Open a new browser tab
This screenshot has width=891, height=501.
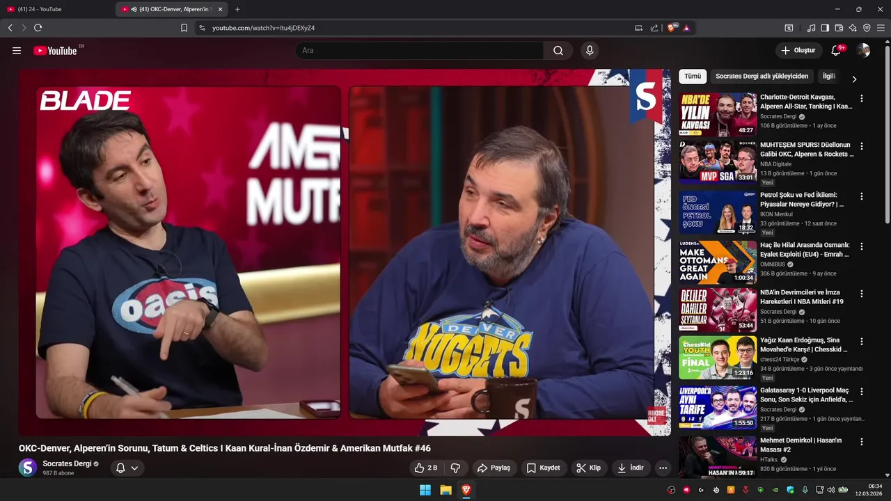pyautogui.click(x=237, y=9)
